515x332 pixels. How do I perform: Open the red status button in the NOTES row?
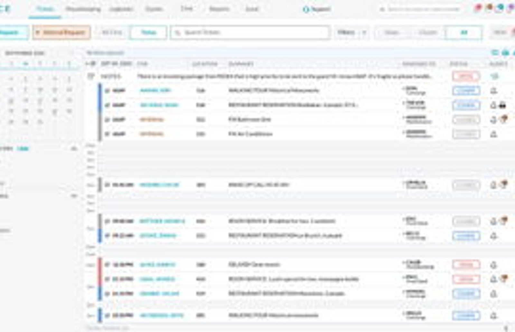click(466, 76)
